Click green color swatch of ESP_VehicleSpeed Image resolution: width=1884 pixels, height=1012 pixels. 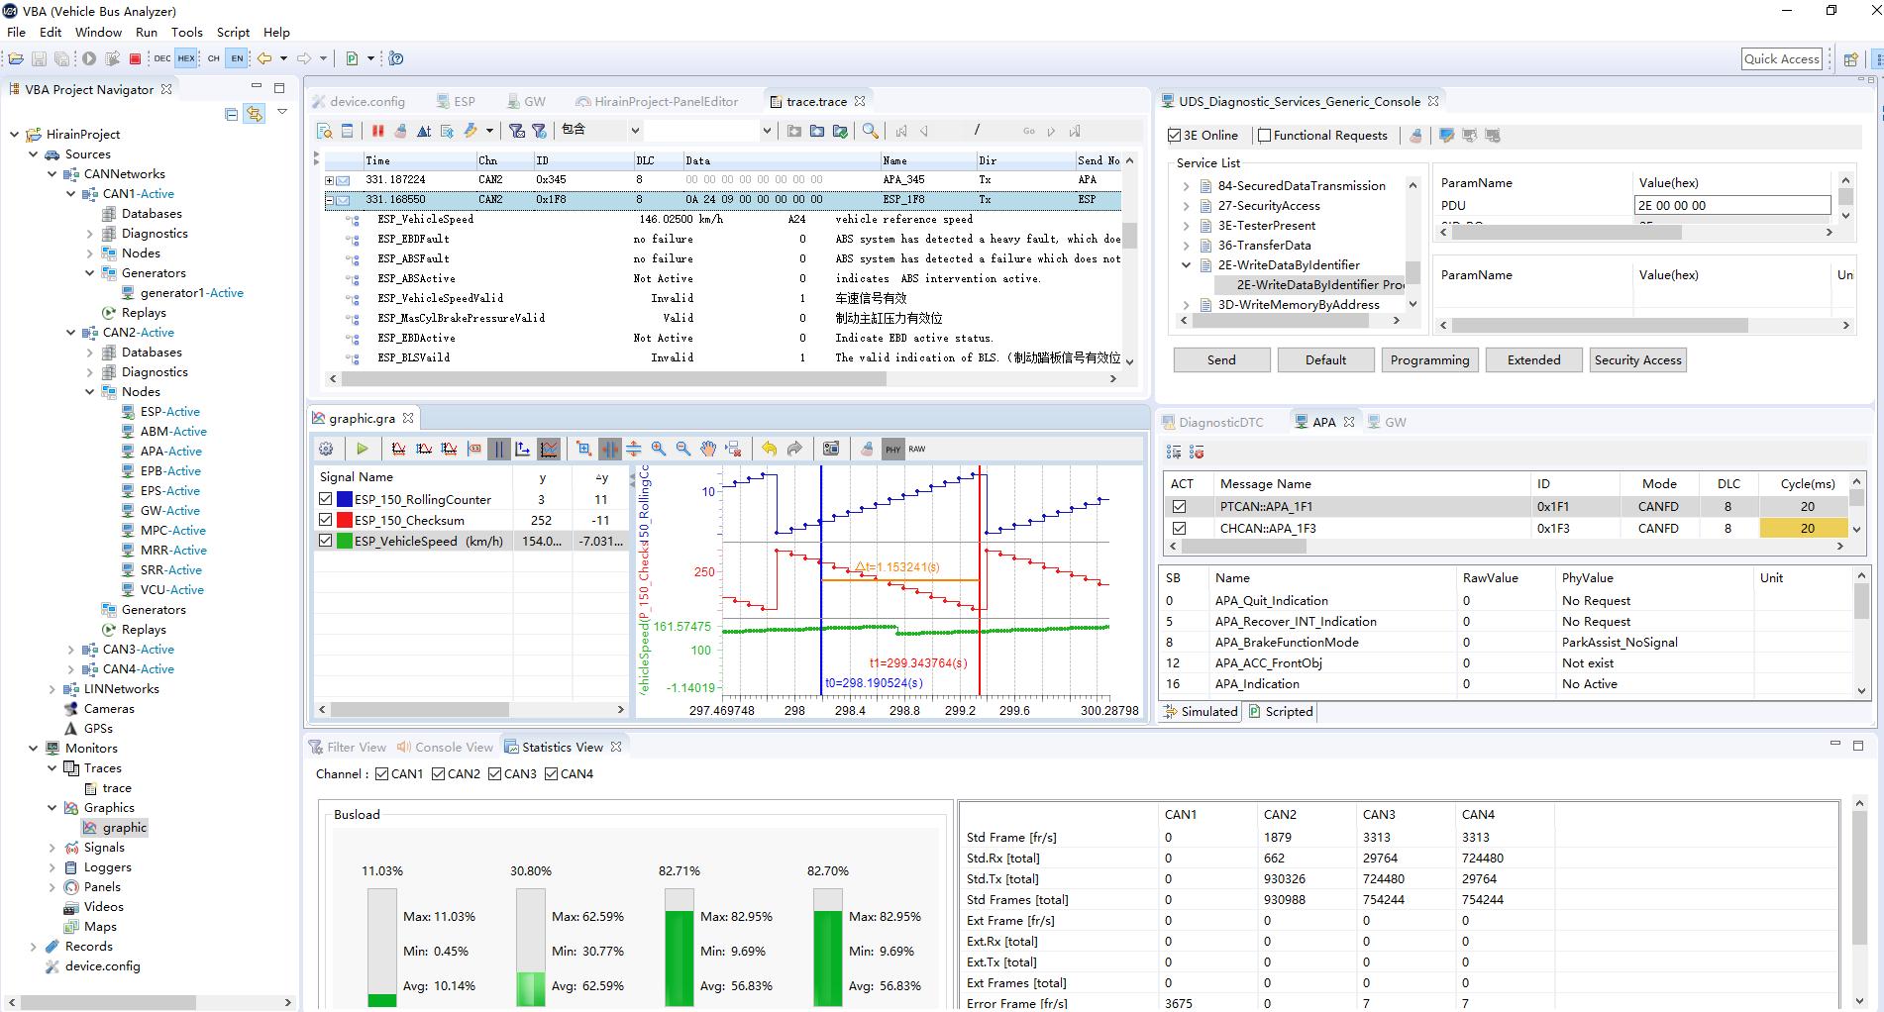[345, 541]
